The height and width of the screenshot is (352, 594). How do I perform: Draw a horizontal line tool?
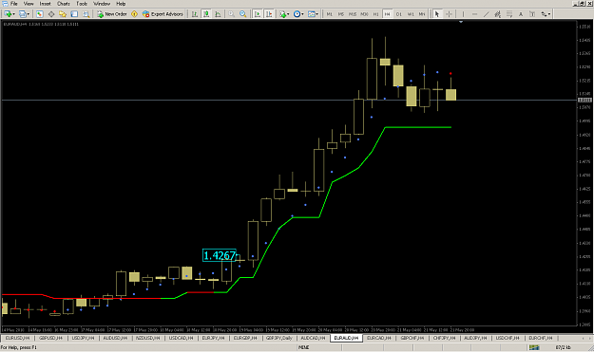click(474, 14)
